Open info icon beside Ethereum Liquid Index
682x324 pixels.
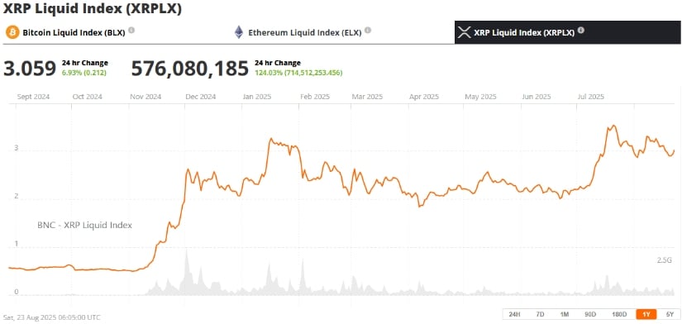point(368,31)
